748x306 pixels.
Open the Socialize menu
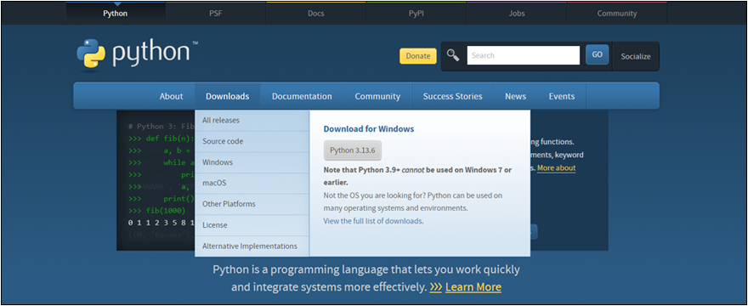pos(636,56)
